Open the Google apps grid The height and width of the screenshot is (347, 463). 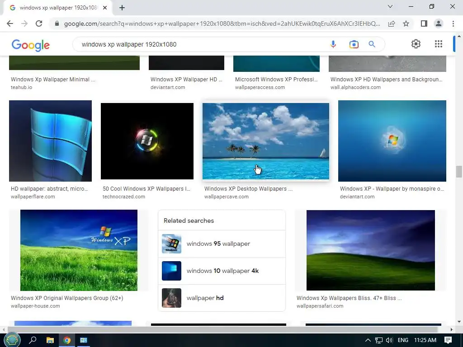439,44
